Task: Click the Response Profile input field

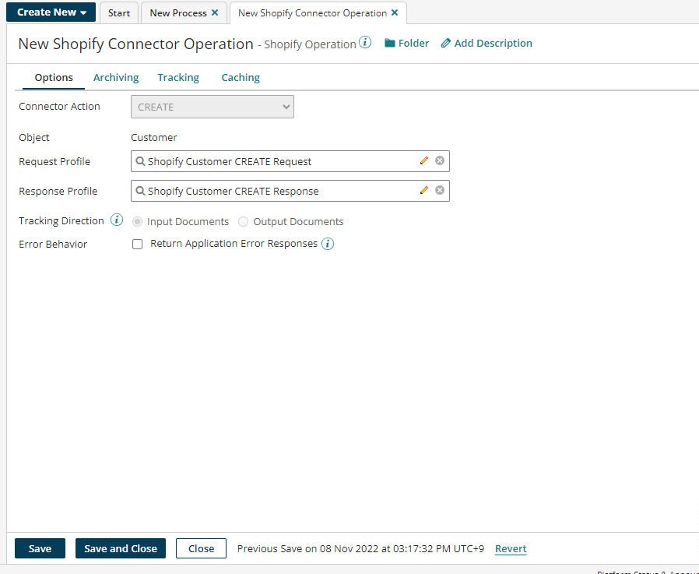Action: pos(290,191)
